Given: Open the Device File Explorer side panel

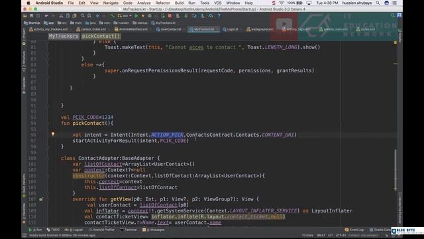Looking at the screenshot, I should 400,208.
